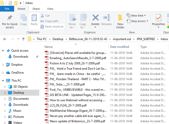
Task: Click the Properties checkmark icon
Action: click(158, 18)
